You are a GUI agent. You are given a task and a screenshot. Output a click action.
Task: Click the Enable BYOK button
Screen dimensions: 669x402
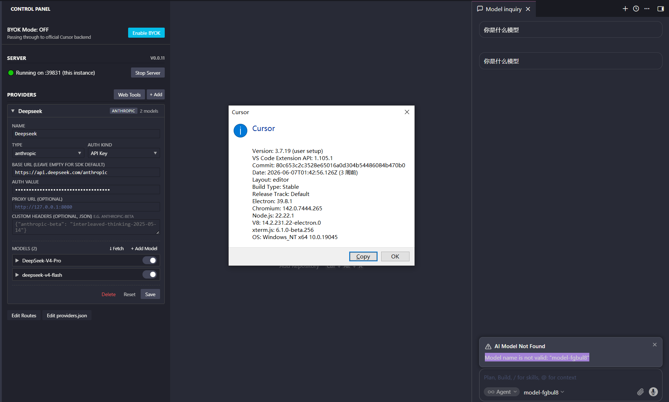(146, 33)
